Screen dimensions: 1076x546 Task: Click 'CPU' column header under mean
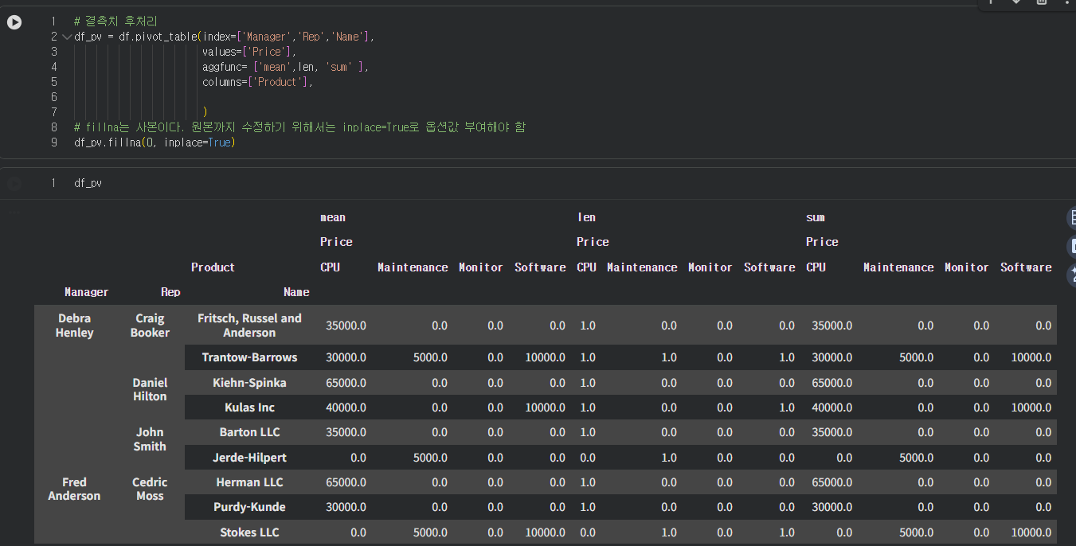click(330, 267)
